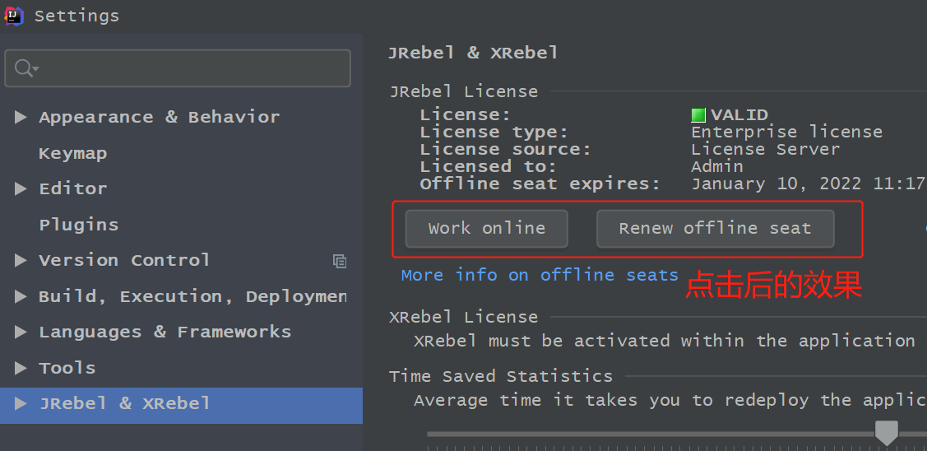Click the green VALID license status icon
927x451 pixels.
pos(698,115)
